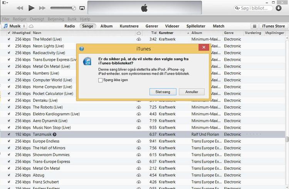Uncheck Europe Endless checkbox
This screenshot has height=189, width=289.
9,141
